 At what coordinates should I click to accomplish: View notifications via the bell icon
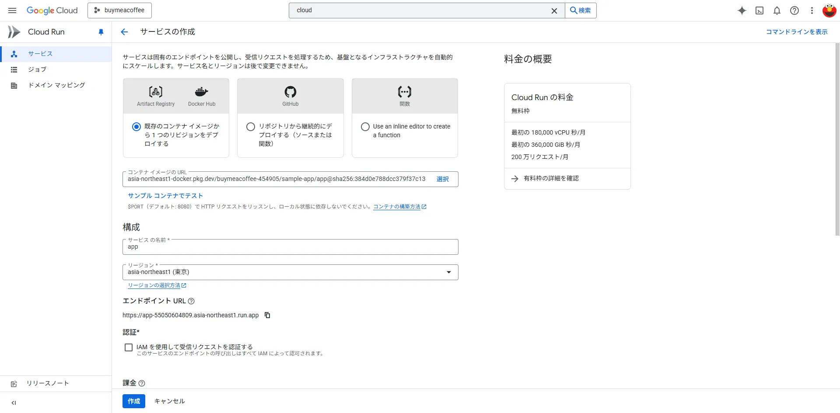(x=777, y=10)
